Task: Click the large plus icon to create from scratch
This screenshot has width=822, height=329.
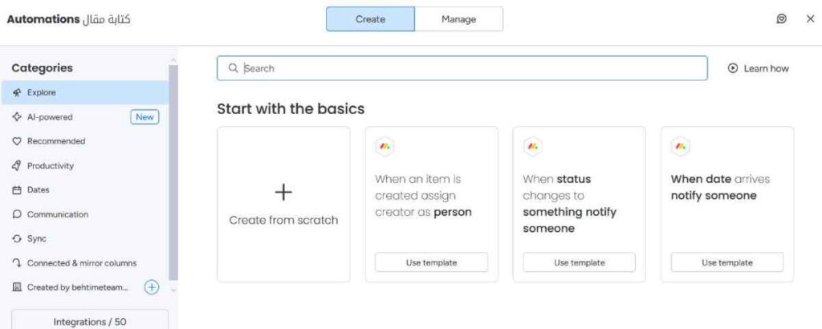Action: coord(283,192)
